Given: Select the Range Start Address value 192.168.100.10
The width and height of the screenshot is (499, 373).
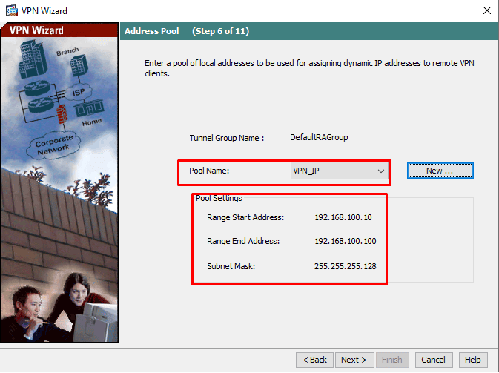Looking at the screenshot, I should [x=343, y=217].
